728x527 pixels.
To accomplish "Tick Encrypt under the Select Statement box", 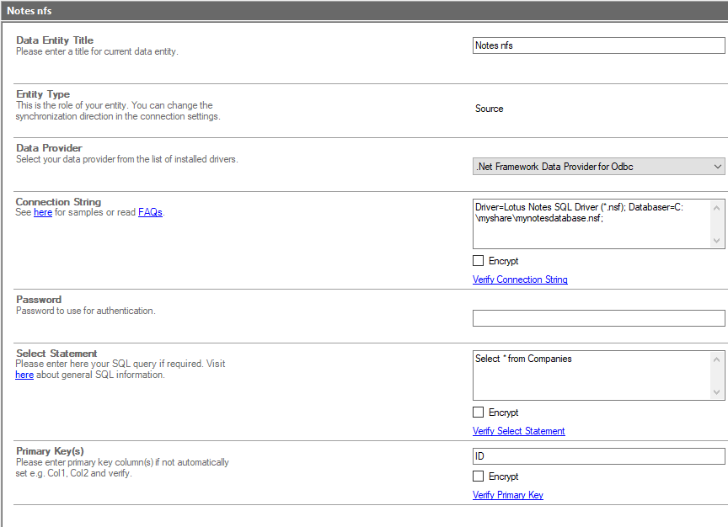I will [x=479, y=413].
